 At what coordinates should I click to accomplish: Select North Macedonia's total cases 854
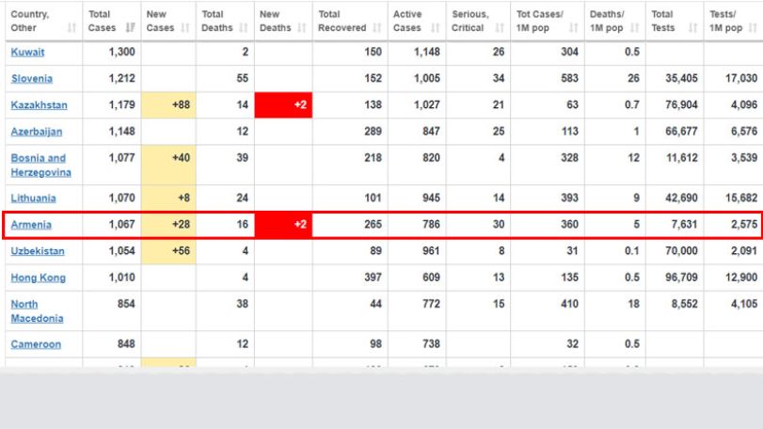coord(126,304)
